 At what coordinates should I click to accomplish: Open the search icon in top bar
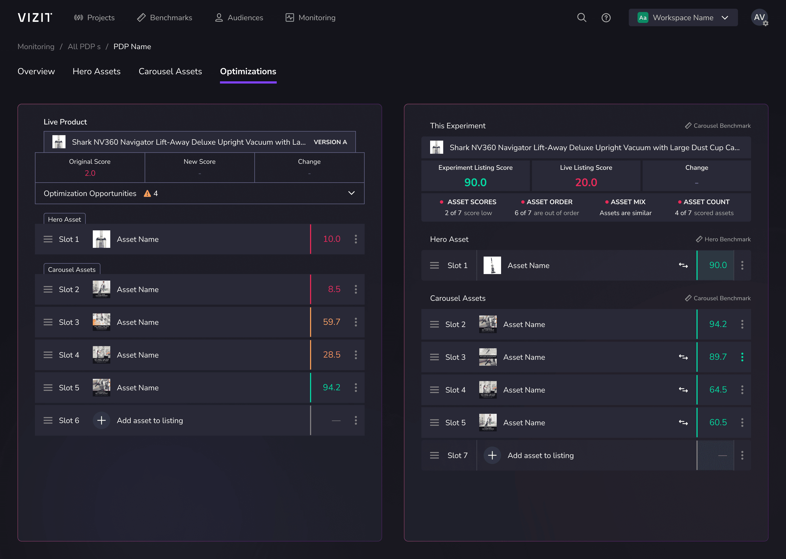coord(582,17)
